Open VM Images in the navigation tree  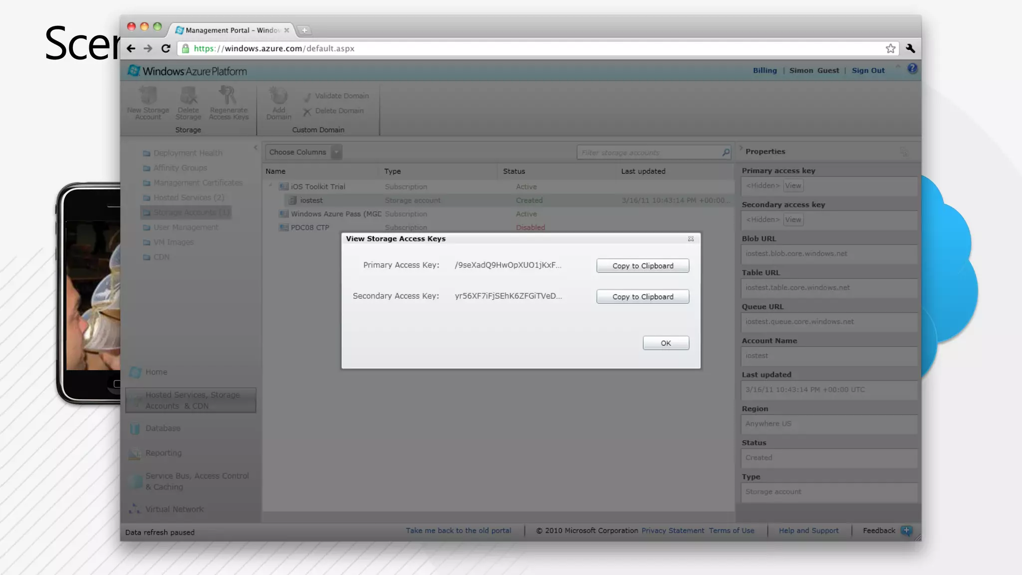pos(173,242)
